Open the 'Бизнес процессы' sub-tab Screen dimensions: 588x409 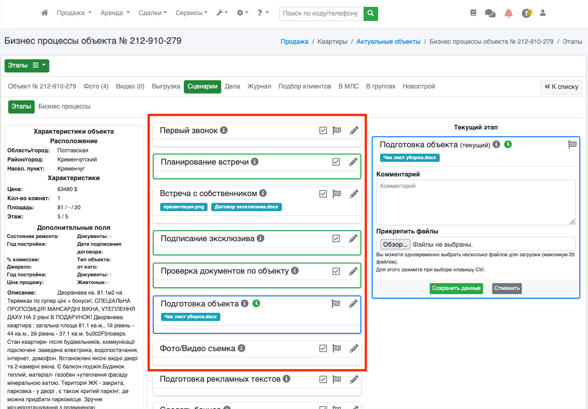click(x=64, y=106)
